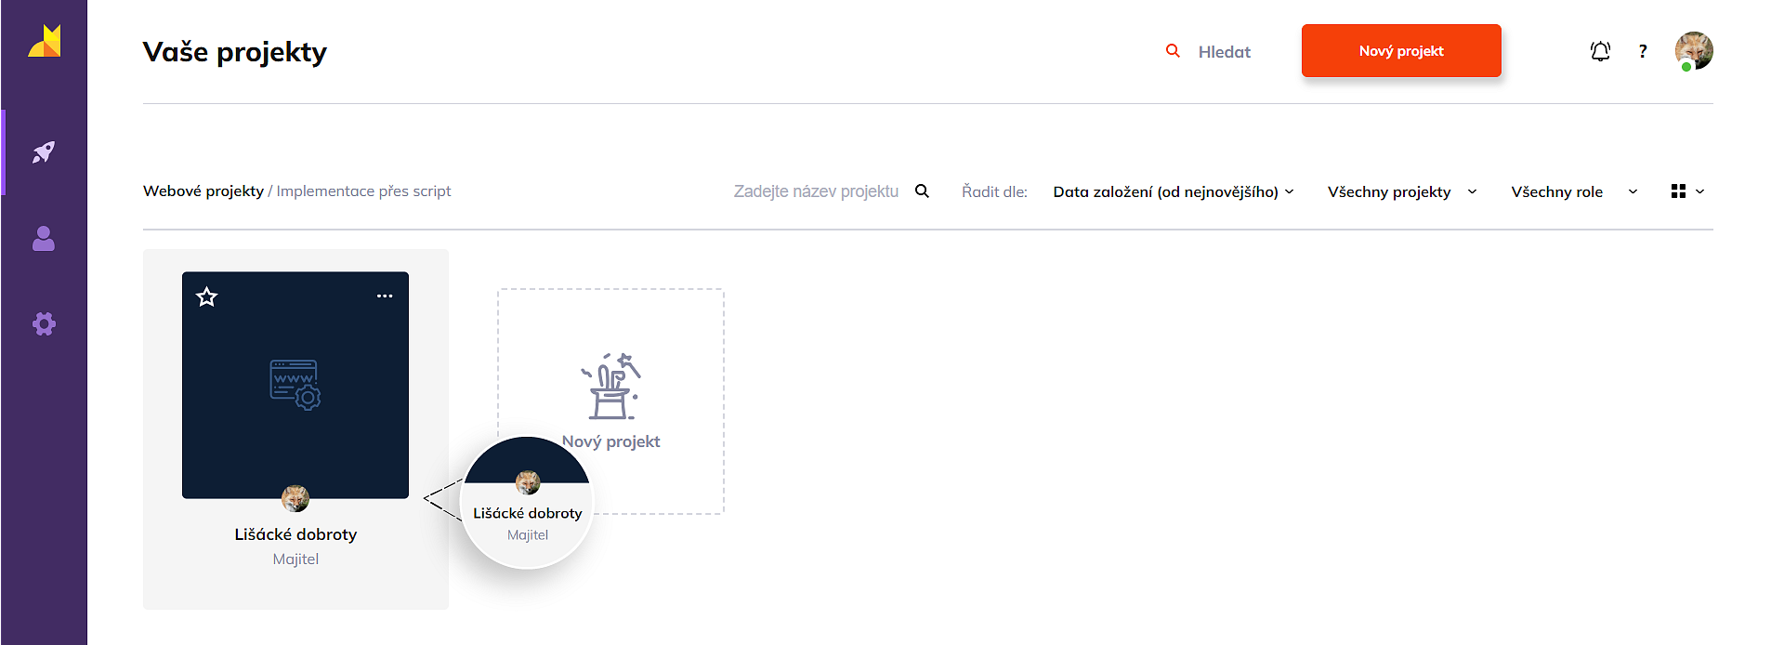Click the app logo in the sidebar
The height and width of the screenshot is (645, 1784).
pyautogui.click(x=44, y=42)
